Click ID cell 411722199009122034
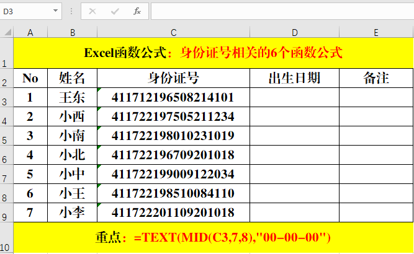Image resolution: width=414 pixels, height=254 pixels. (x=173, y=175)
